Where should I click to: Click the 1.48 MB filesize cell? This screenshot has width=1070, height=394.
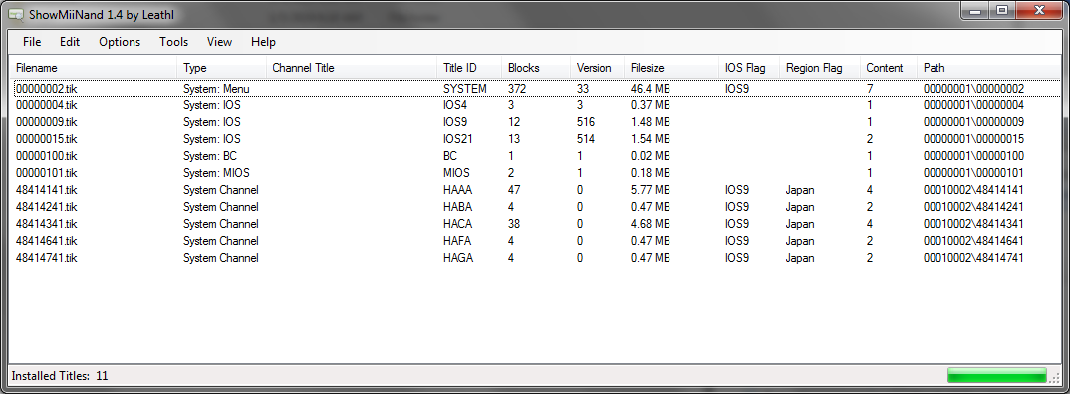pos(651,122)
